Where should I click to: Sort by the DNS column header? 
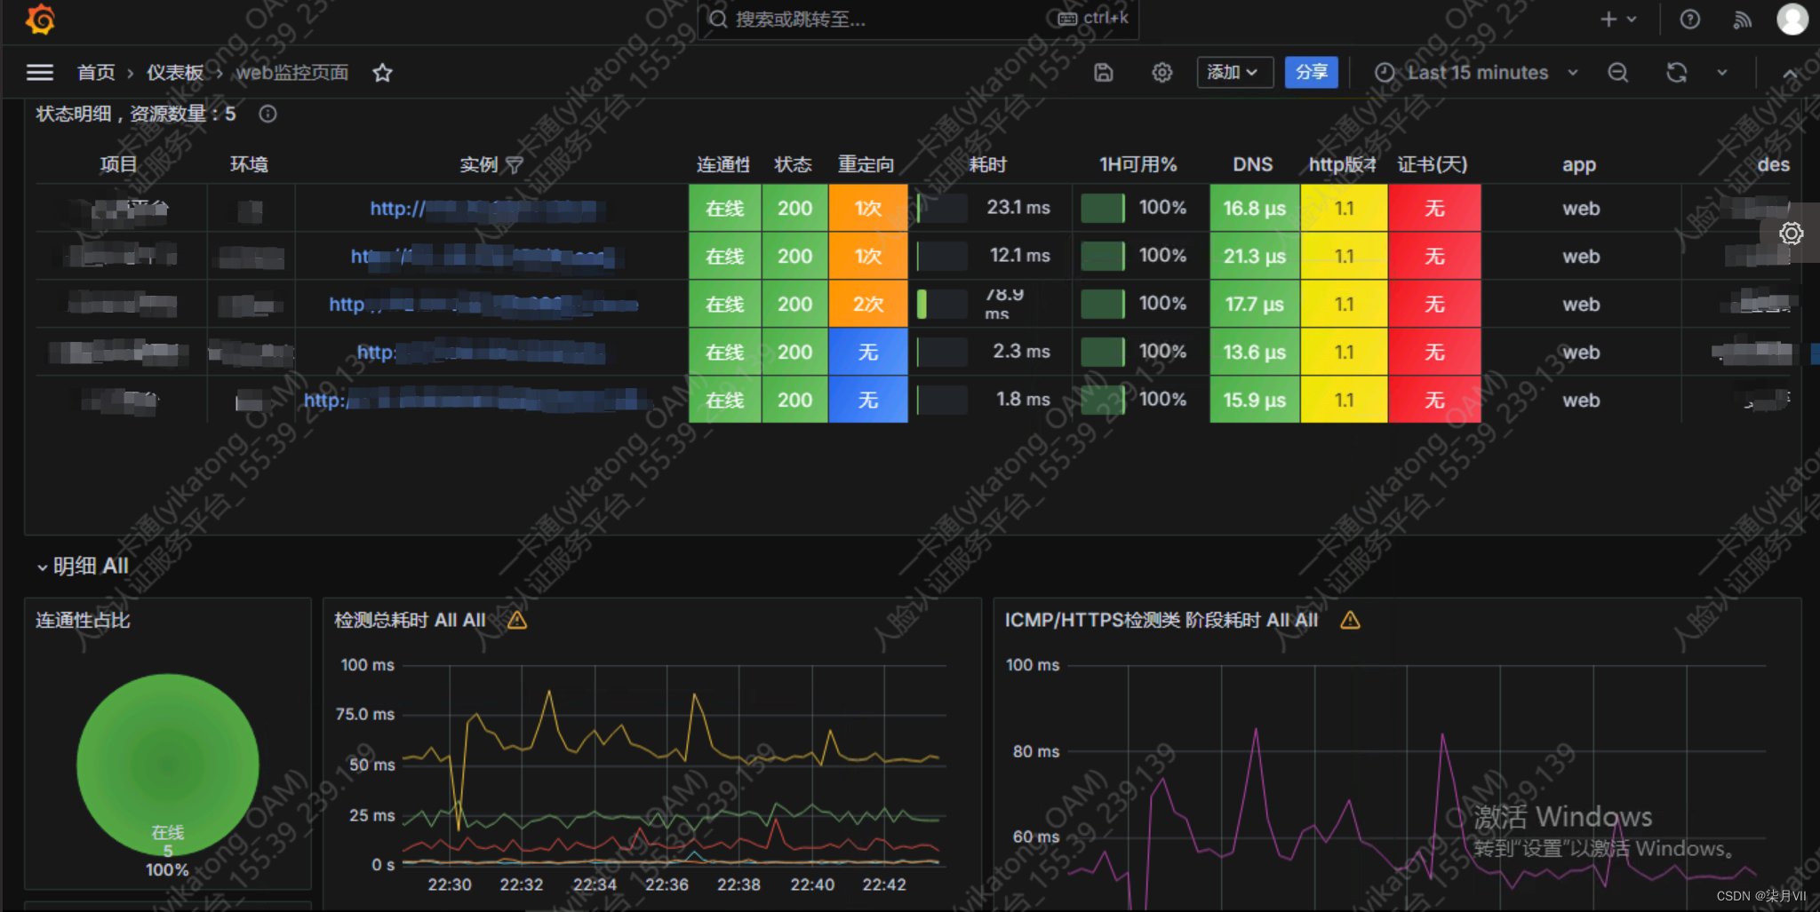pyautogui.click(x=1252, y=164)
